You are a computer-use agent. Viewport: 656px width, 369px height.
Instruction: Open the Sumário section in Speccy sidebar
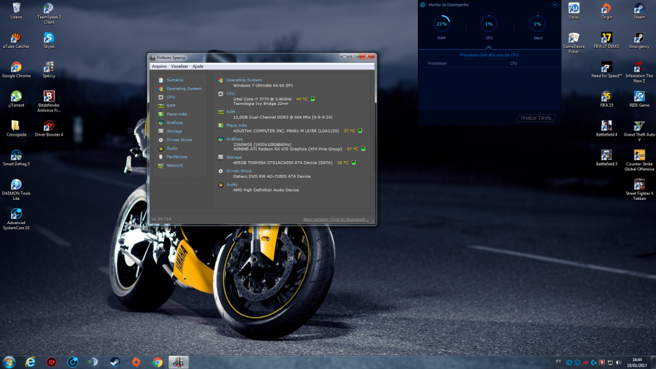174,80
